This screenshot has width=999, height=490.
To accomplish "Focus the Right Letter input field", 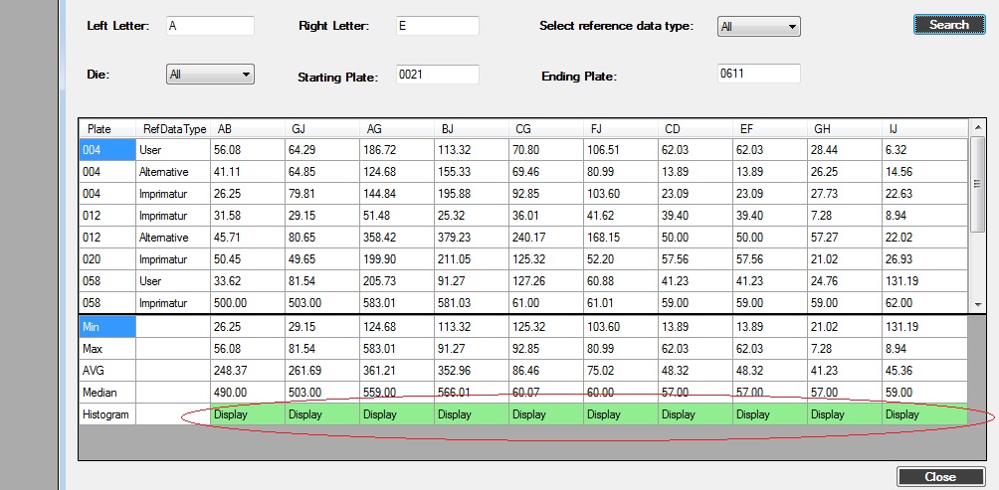I will coord(437,26).
